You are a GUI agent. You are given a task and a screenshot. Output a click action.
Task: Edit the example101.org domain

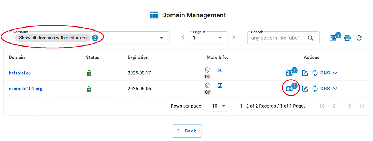[x=305, y=89]
